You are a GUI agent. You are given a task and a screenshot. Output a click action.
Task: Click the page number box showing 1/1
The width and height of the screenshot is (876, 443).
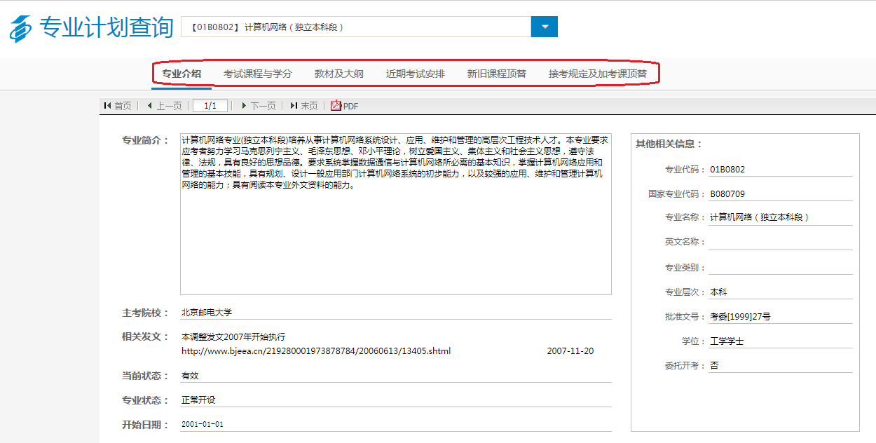(x=210, y=106)
